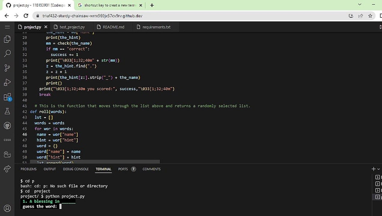The width and height of the screenshot is (382, 216).
Task: Open the PROBLEMS panel tab
Action: coord(29,169)
